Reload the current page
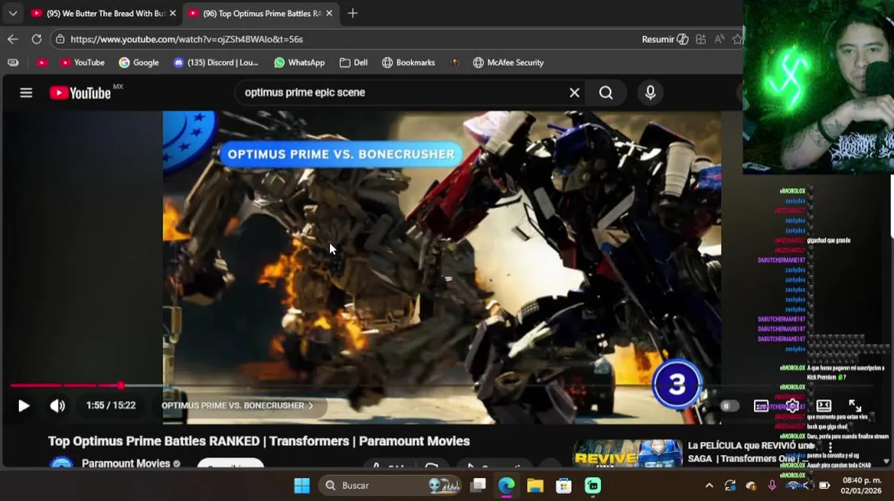Viewport: 894px width, 501px height. 36,39
